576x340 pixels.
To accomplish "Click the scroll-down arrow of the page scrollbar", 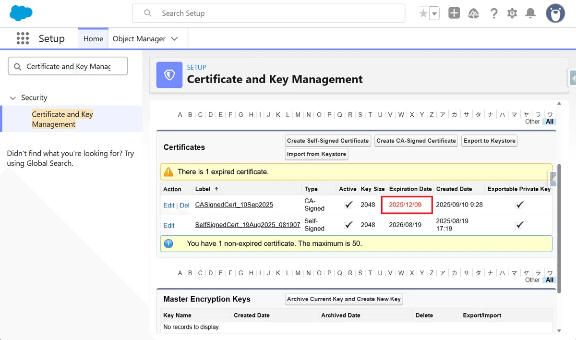I will click(559, 330).
